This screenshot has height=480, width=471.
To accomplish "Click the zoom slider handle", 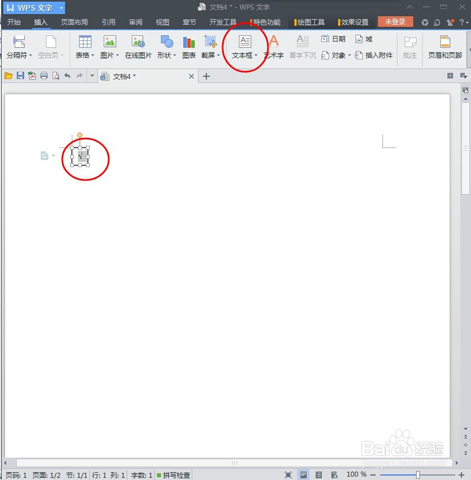I will click(418, 475).
